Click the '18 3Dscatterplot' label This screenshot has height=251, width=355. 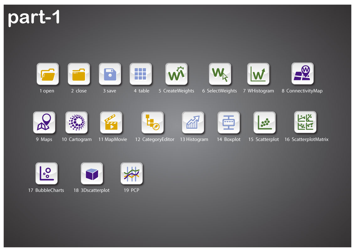pos(92,190)
